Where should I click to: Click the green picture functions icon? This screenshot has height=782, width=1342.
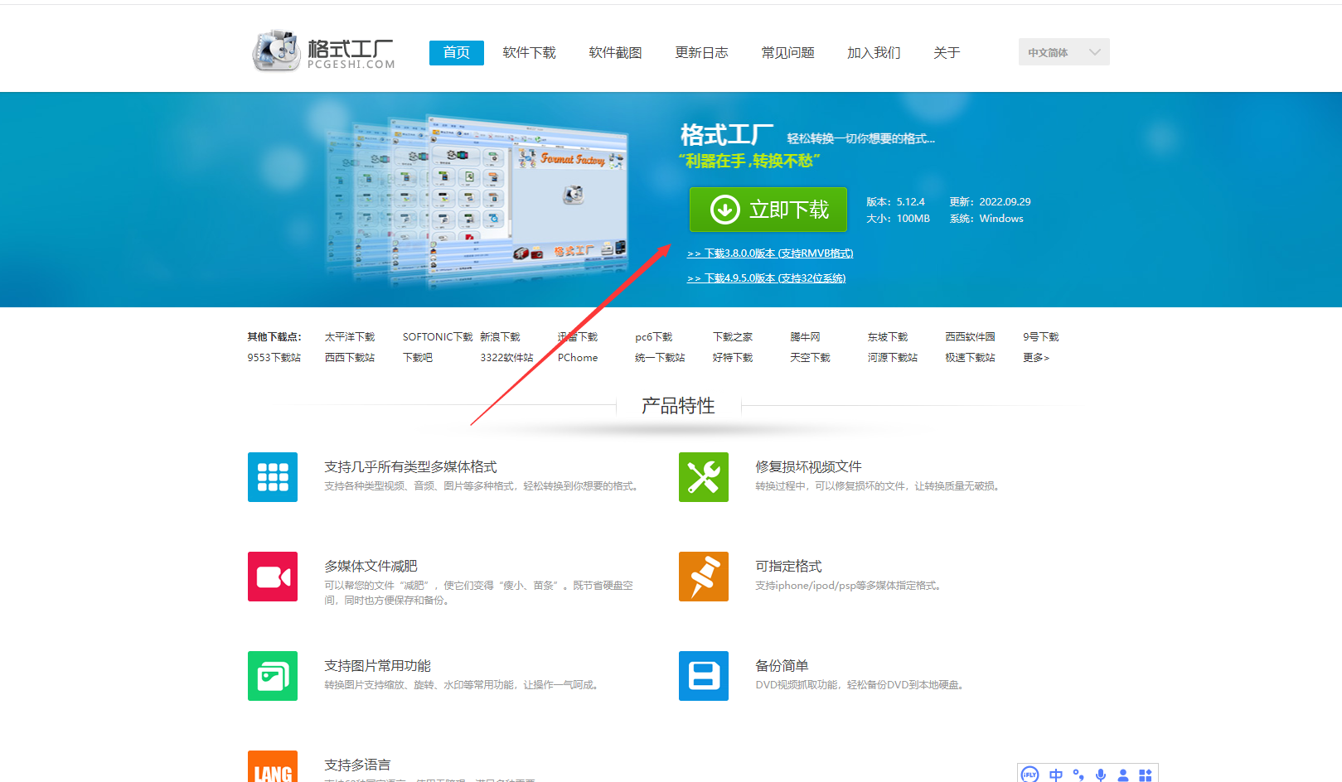(272, 676)
